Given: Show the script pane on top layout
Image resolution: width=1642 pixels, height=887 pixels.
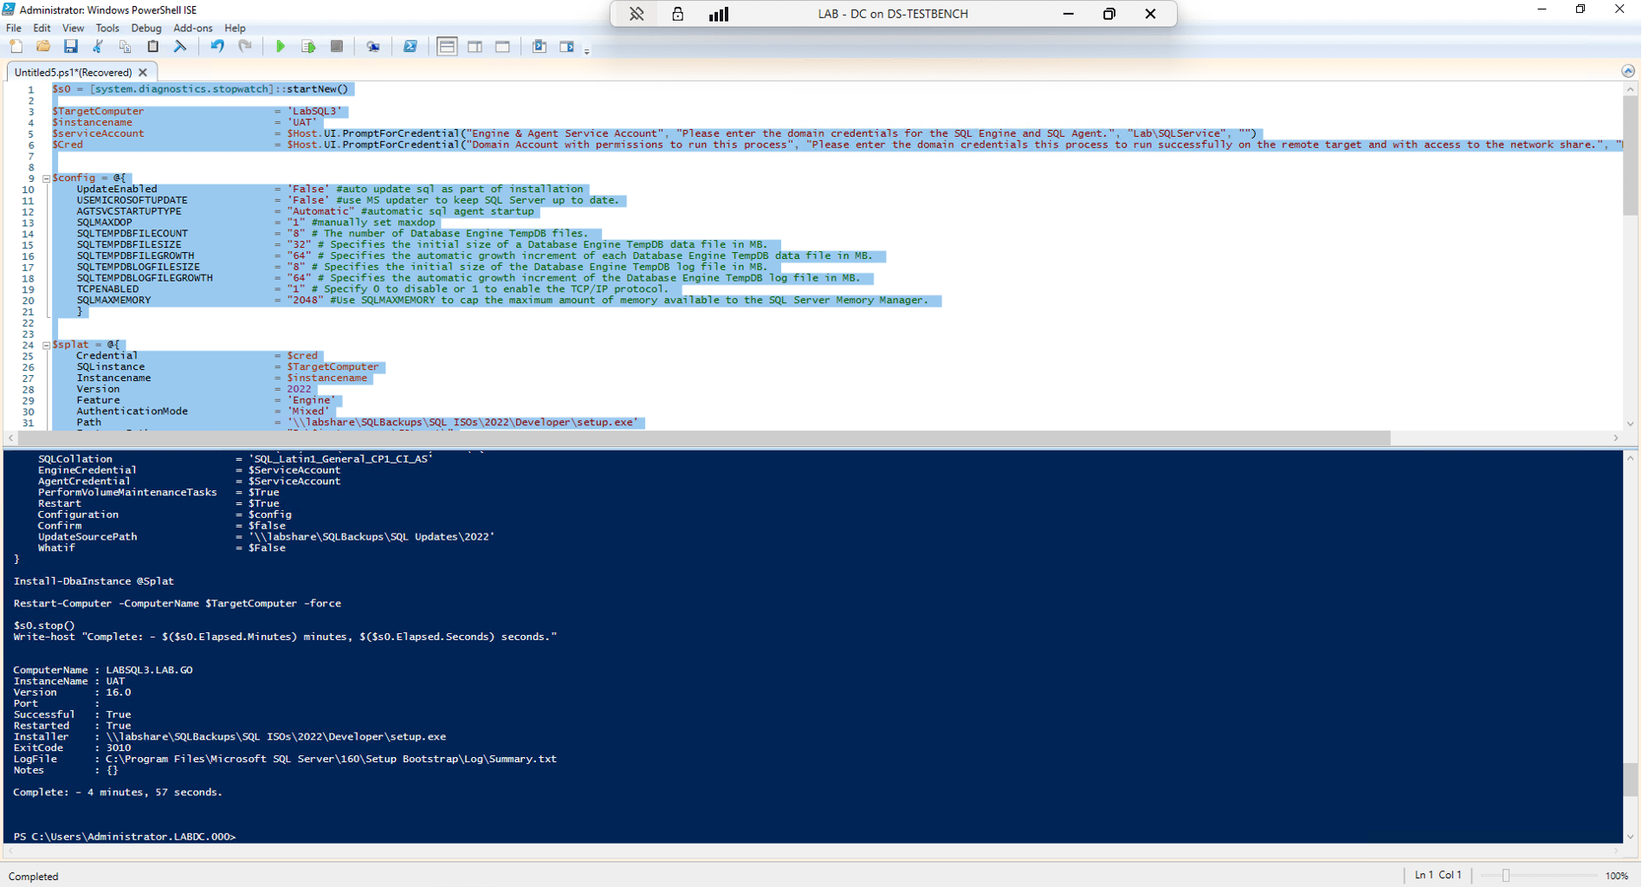Looking at the screenshot, I should point(447,47).
